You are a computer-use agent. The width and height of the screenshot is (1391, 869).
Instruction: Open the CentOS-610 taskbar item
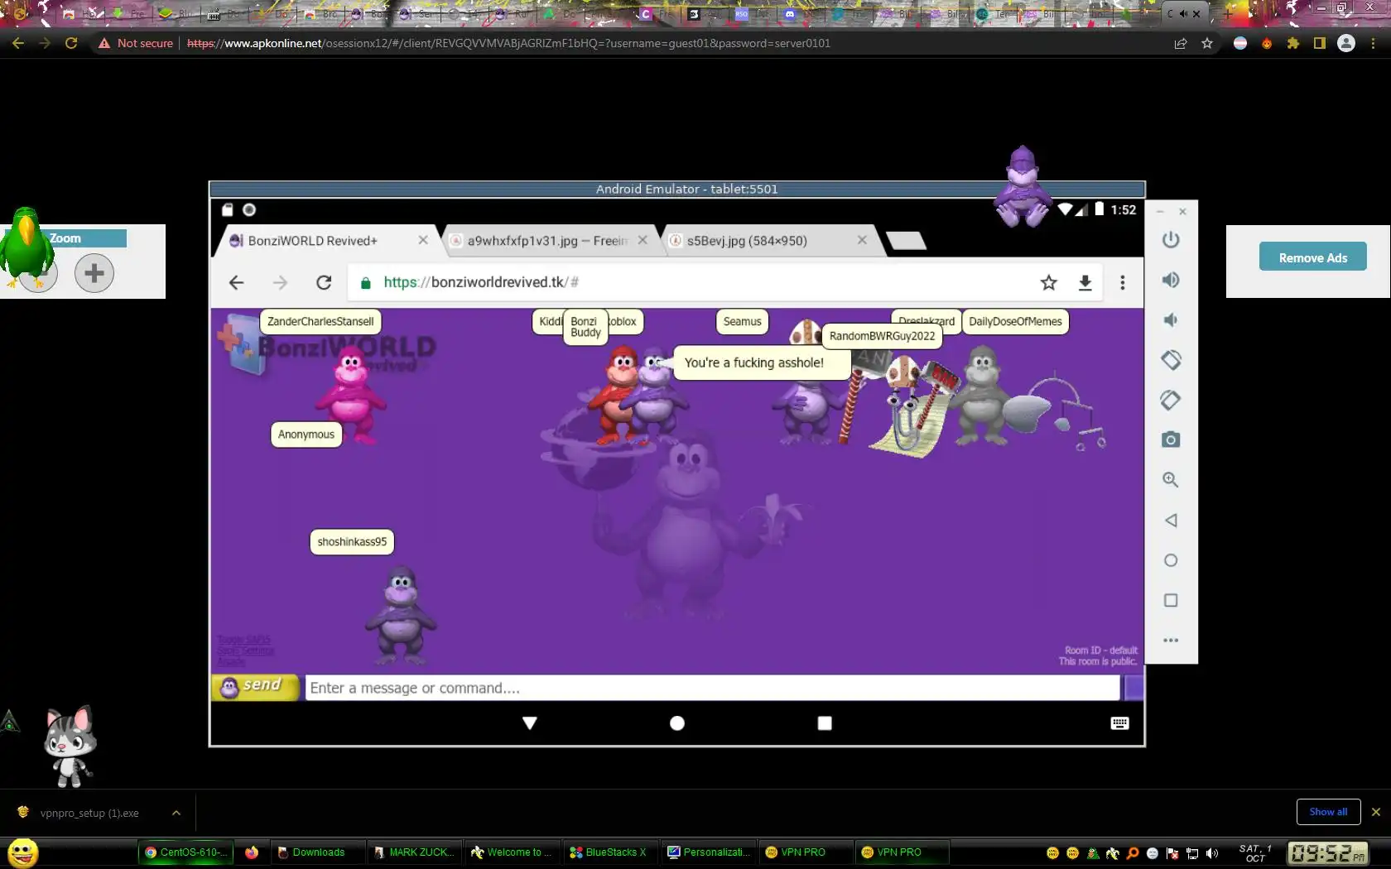click(185, 852)
